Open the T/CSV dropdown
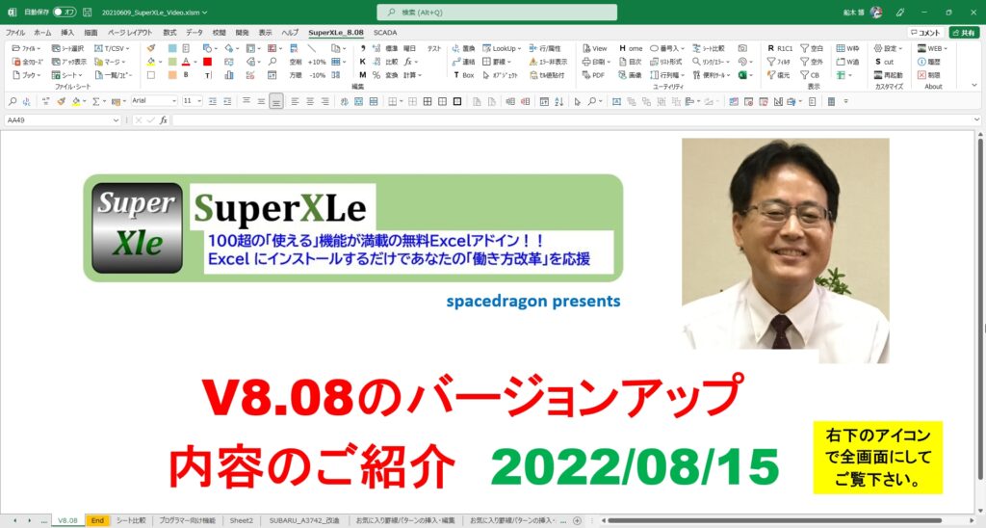This screenshot has width=986, height=528. pos(112,48)
